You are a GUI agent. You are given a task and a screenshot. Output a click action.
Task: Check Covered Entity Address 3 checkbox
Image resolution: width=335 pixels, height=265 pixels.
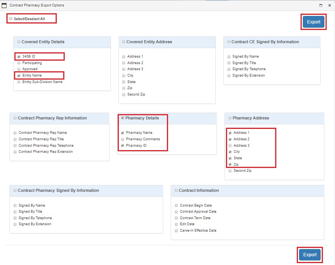point(124,69)
